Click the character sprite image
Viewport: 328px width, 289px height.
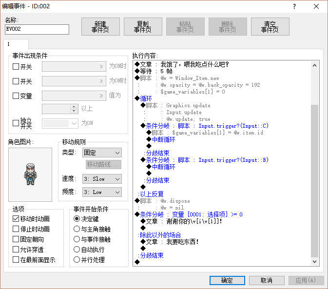(x=30, y=174)
